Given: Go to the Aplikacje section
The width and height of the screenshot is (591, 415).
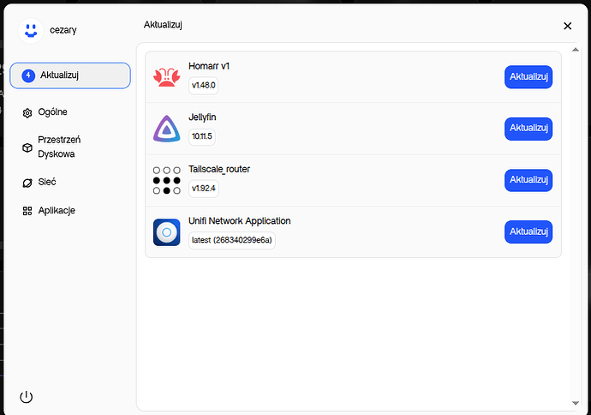Looking at the screenshot, I should pyautogui.click(x=57, y=211).
